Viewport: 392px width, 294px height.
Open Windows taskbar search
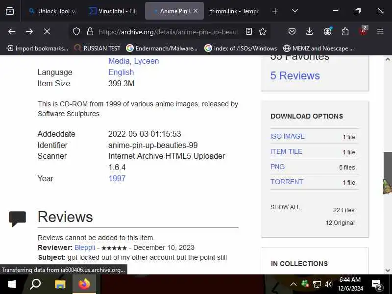click(35, 284)
